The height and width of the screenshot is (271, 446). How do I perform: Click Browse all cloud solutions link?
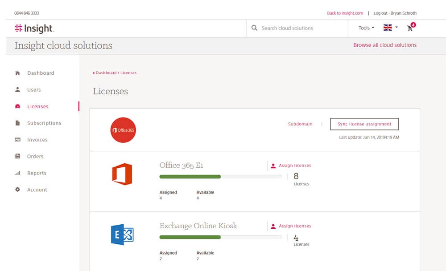point(385,45)
